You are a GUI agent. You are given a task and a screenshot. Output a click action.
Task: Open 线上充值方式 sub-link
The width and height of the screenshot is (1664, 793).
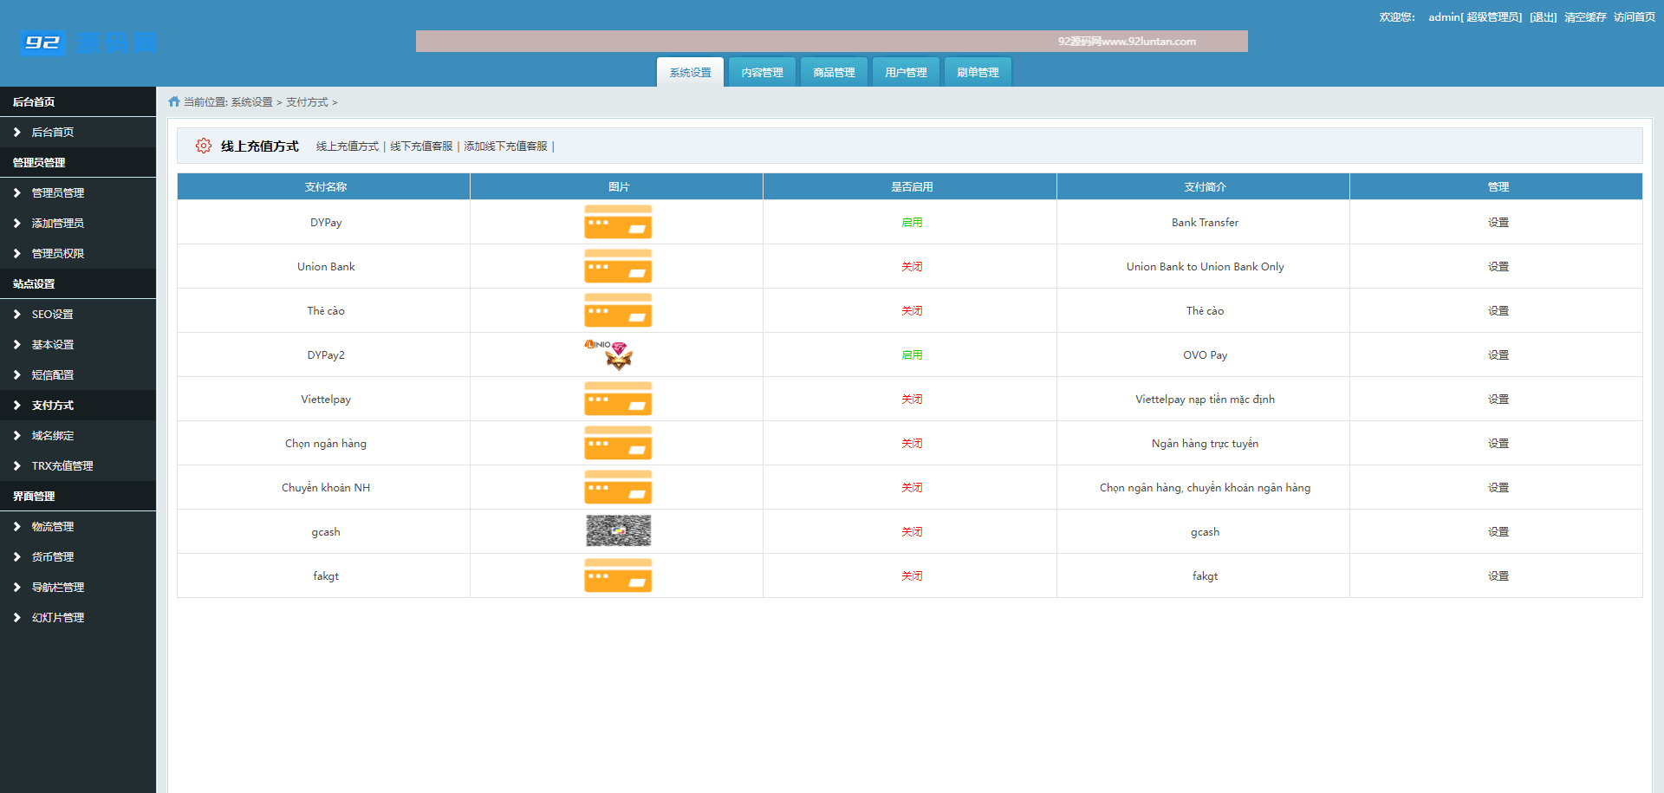click(x=348, y=146)
